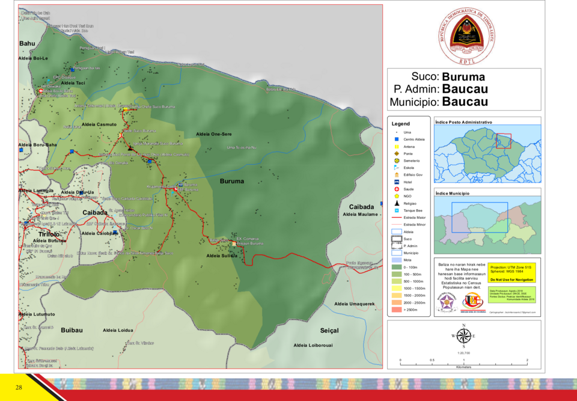Click the purple star emblem beside the DGE logo
The height and width of the screenshot is (401, 577).
447,302
